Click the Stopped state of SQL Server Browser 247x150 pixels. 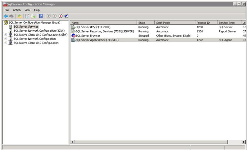(144, 36)
